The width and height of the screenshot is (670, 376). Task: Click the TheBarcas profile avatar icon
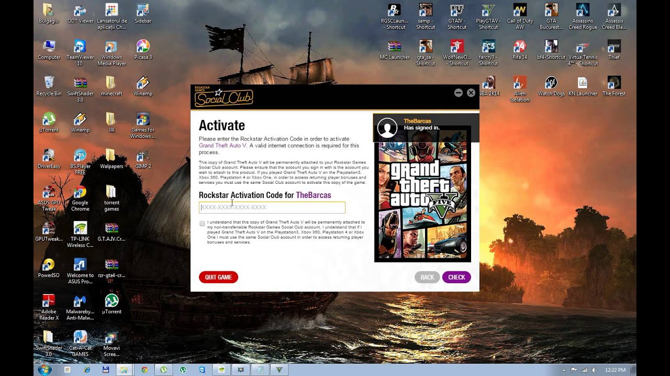point(387,128)
